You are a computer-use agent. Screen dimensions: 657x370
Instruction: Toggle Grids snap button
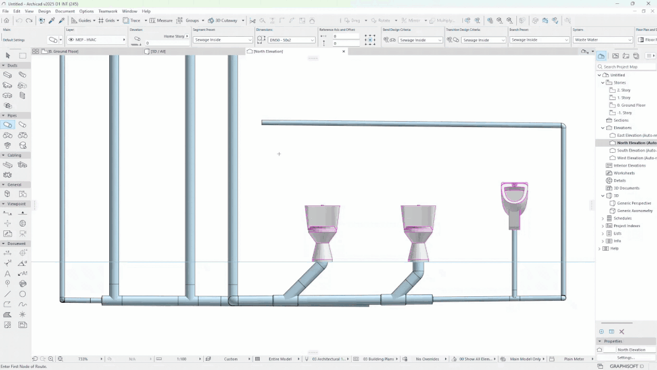click(x=107, y=20)
